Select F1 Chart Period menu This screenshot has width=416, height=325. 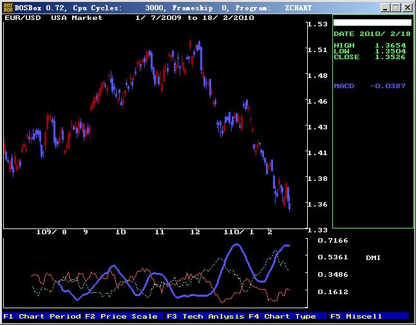pos(43,316)
